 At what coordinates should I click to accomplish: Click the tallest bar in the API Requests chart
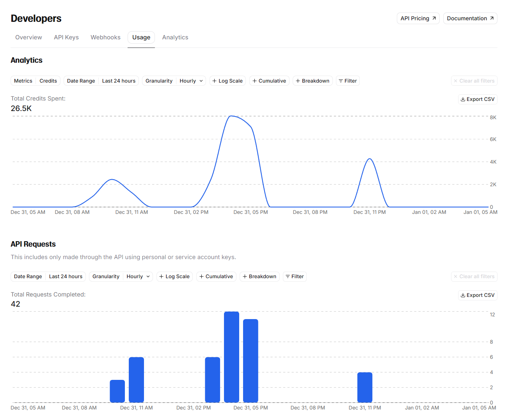tap(231, 357)
